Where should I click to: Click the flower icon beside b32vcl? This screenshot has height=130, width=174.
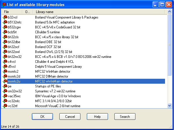[x=5, y=17]
